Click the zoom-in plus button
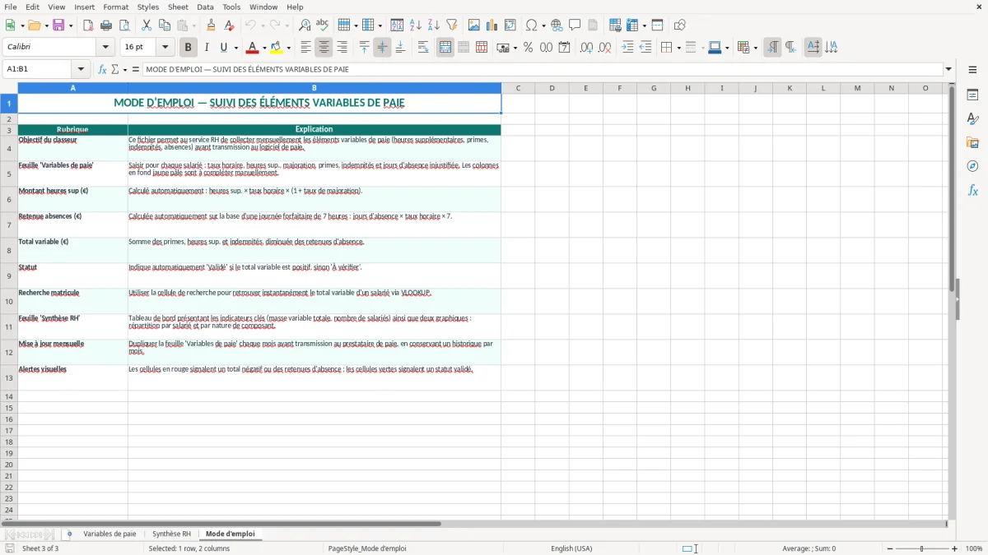Image resolution: width=988 pixels, height=555 pixels. [x=955, y=548]
